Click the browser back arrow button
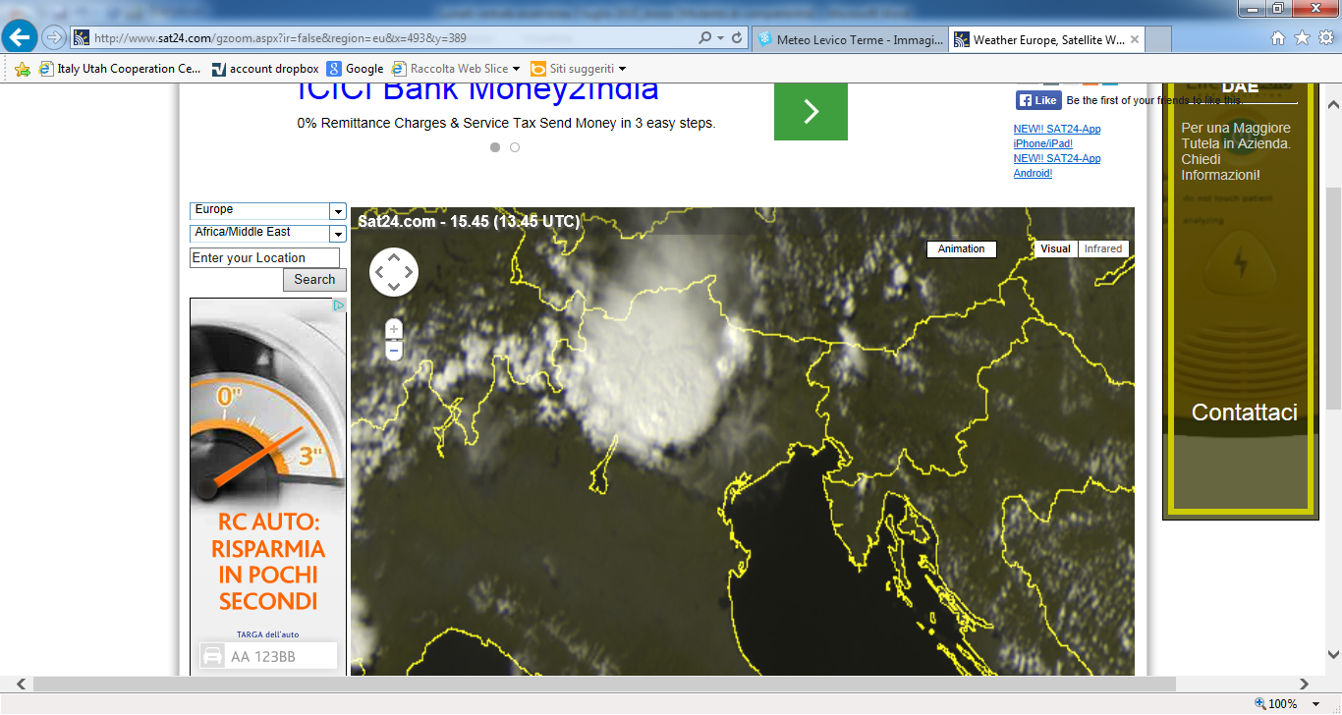The height and width of the screenshot is (715, 1342). click(20, 38)
